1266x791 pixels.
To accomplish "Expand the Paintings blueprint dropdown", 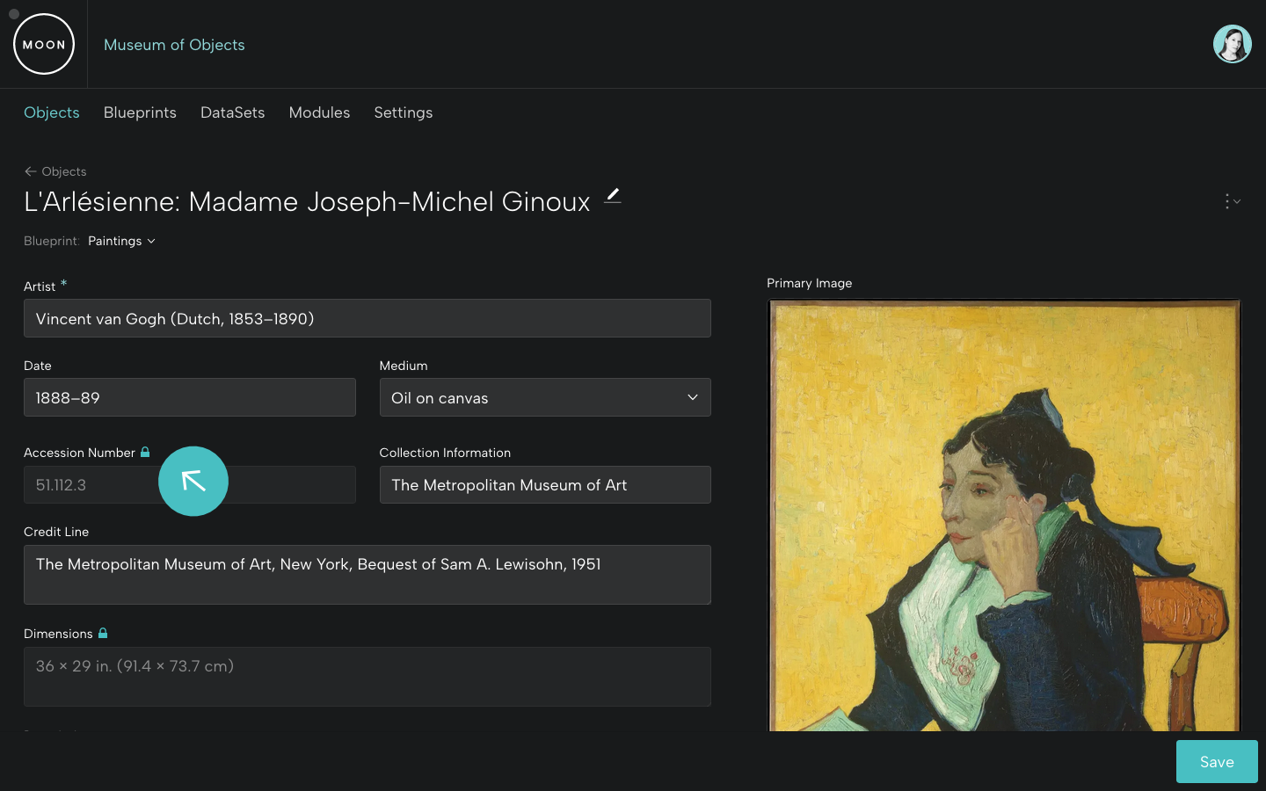I will click(x=121, y=241).
